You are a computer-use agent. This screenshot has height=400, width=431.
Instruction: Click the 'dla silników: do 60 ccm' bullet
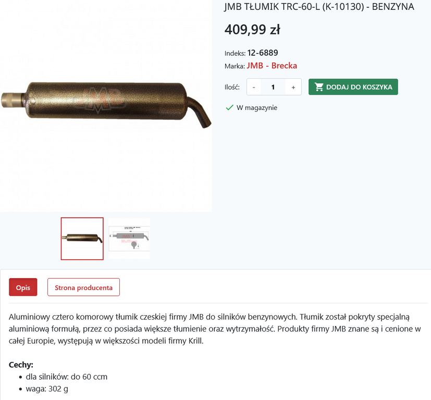click(x=67, y=377)
